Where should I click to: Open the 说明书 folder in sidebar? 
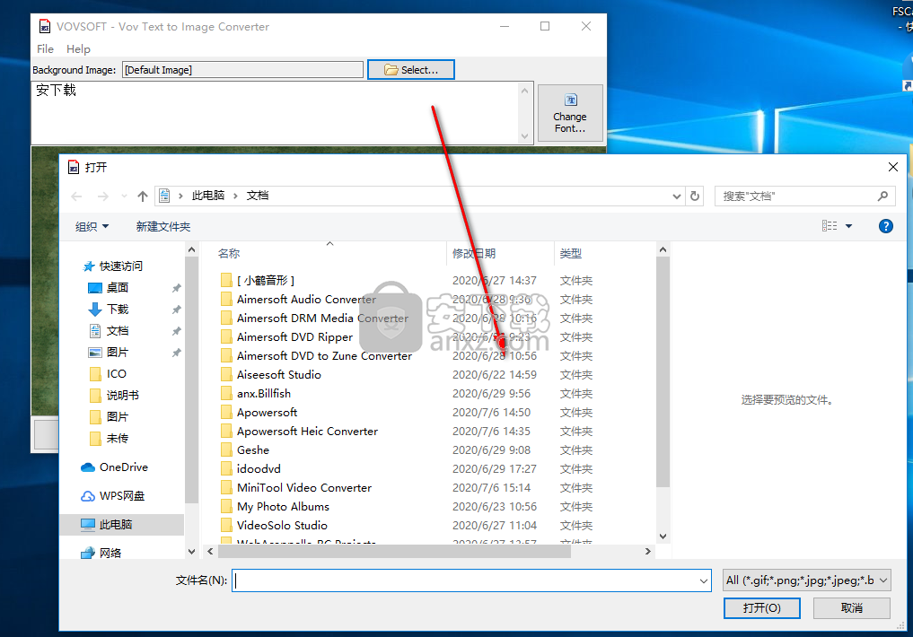click(122, 395)
